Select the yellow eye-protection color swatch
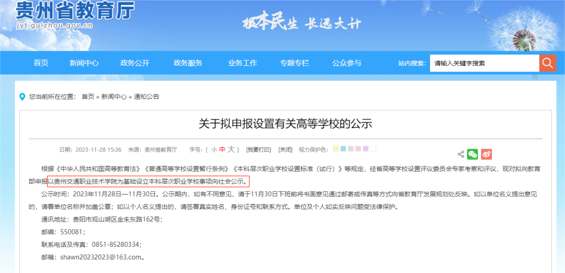 (336, 149)
